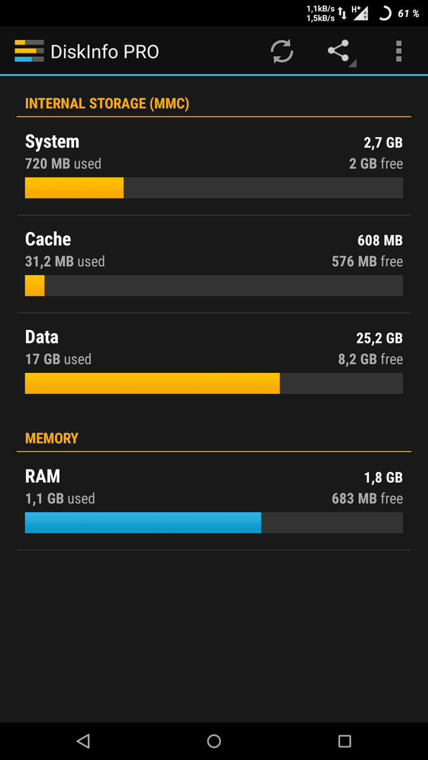Tap the Android home circle icon
The height and width of the screenshot is (760, 428).
pyautogui.click(x=214, y=740)
